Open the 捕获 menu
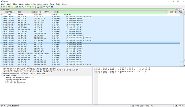Screen dimensions: 185x107 click(27, 4)
